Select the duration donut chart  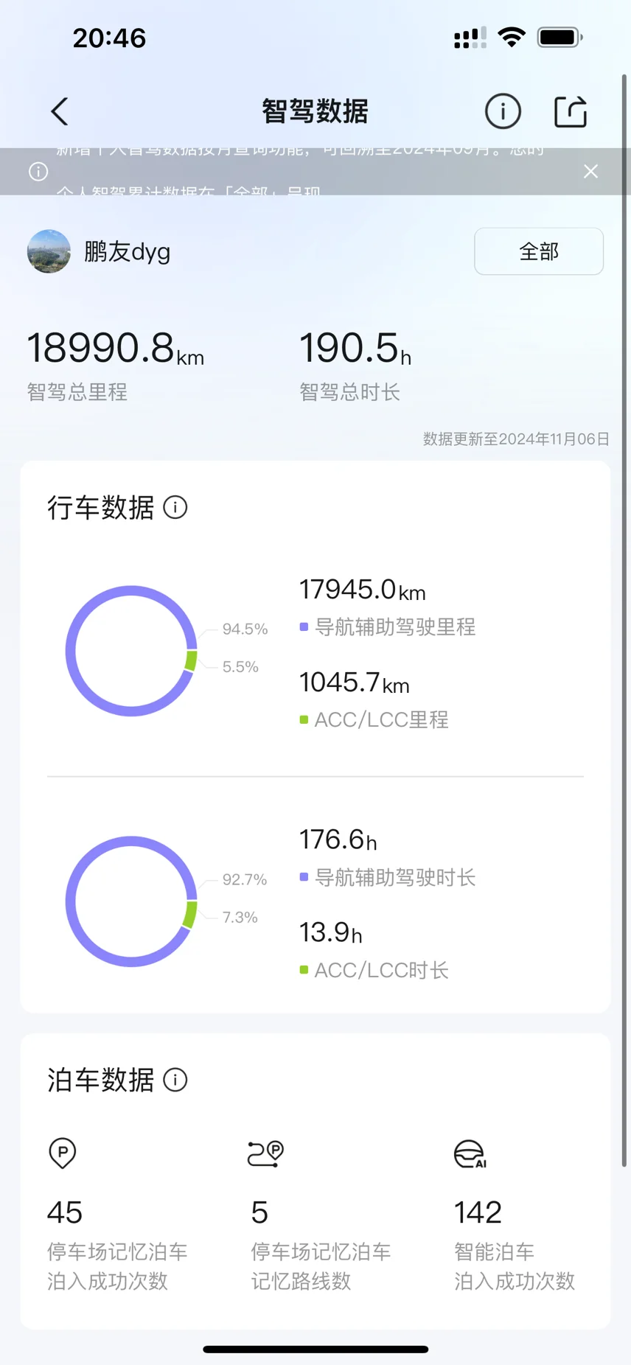131,901
